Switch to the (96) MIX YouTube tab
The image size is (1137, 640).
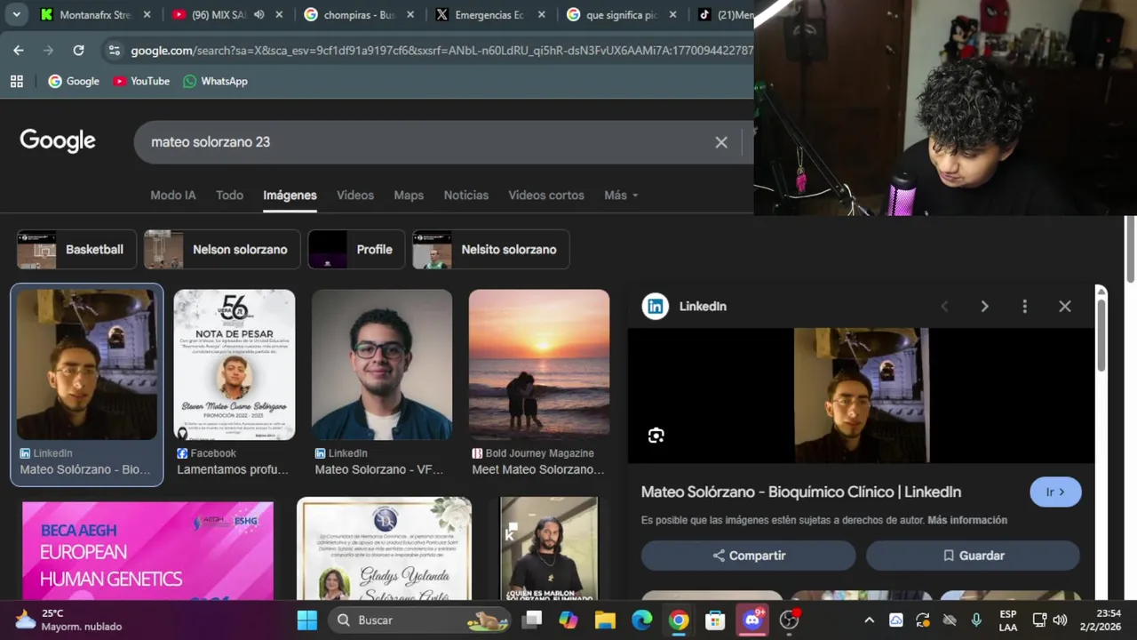[219, 15]
